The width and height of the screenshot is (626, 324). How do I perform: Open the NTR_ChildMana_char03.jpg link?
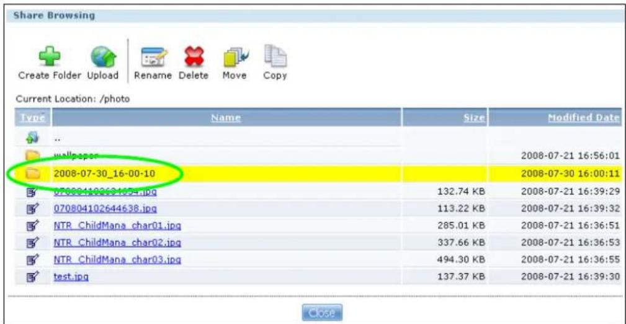coord(117,260)
